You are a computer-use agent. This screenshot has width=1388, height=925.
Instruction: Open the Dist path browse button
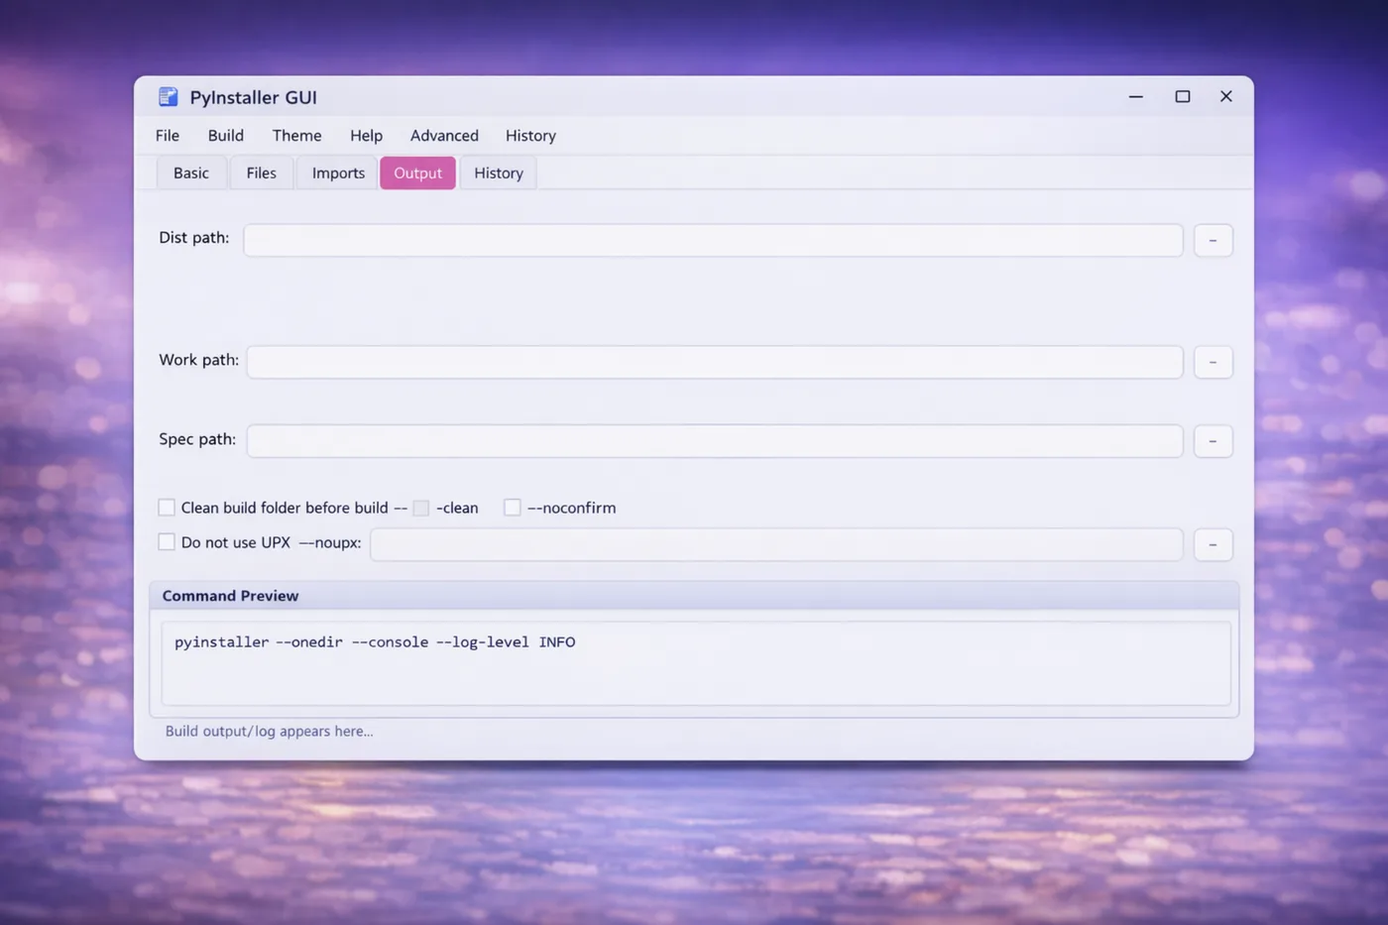1213,240
